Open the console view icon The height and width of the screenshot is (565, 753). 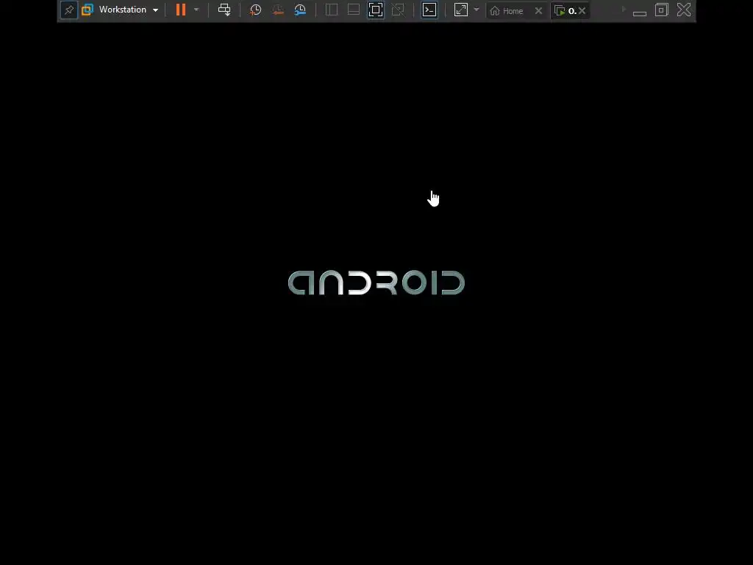(429, 10)
